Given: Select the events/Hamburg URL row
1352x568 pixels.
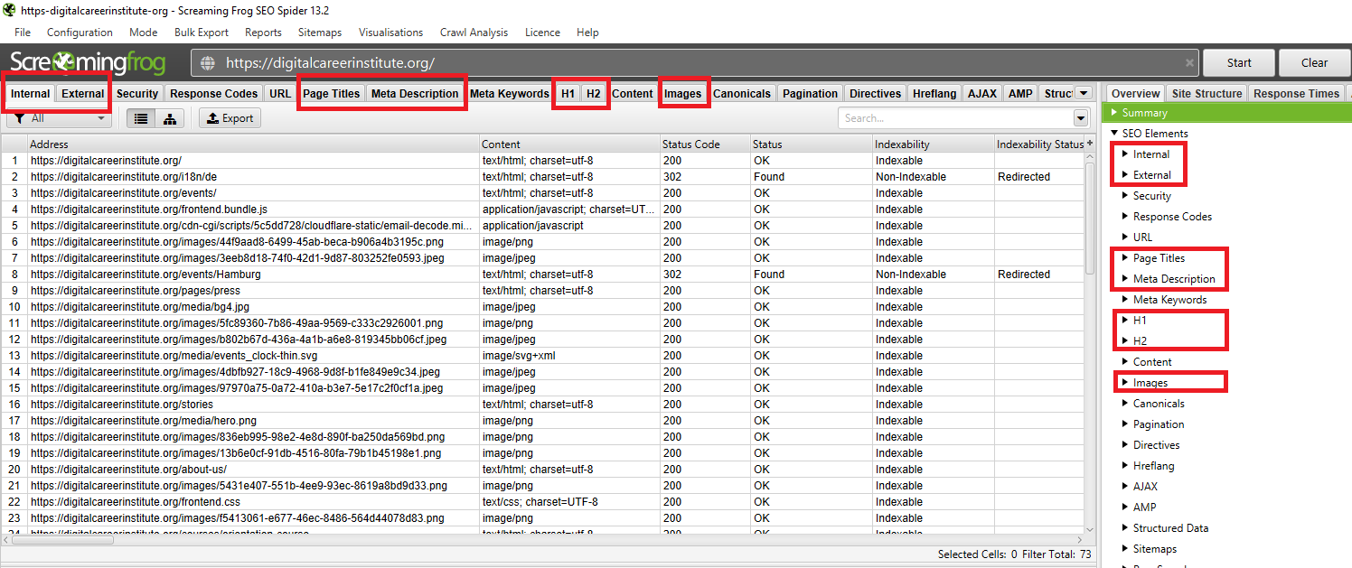Looking at the screenshot, I should click(542, 275).
